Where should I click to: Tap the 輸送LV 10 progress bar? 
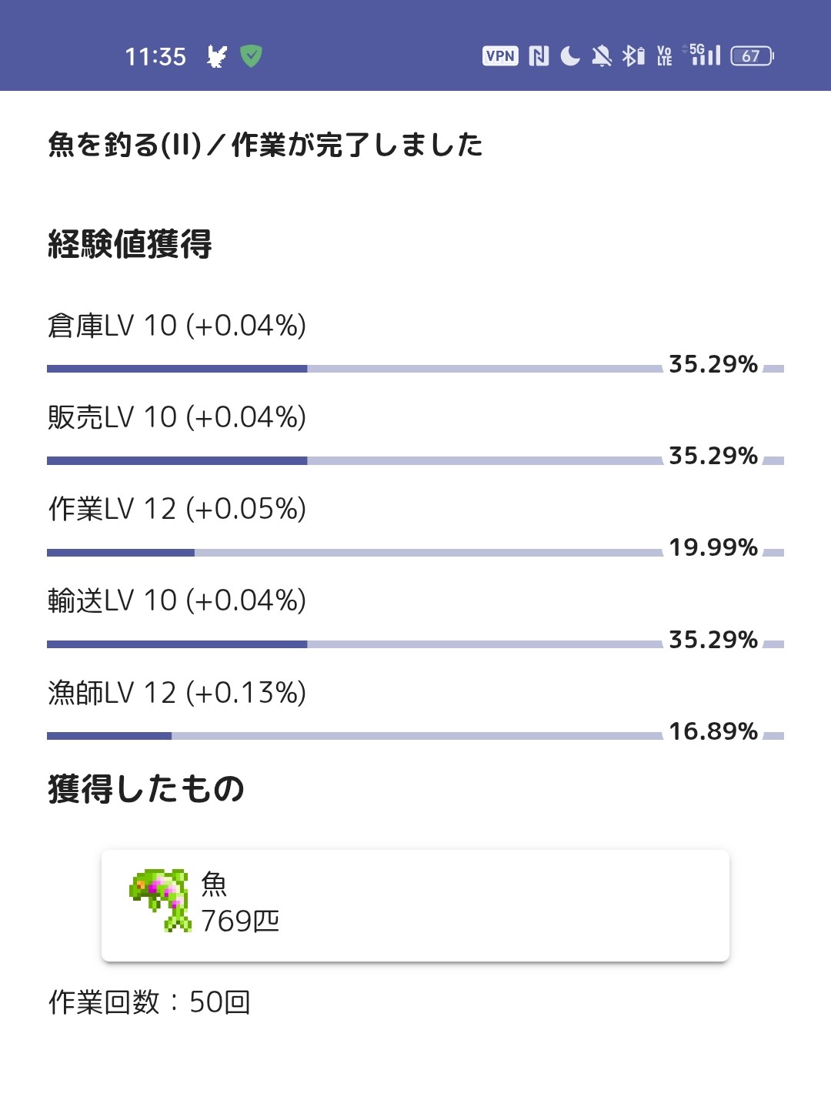(x=415, y=644)
